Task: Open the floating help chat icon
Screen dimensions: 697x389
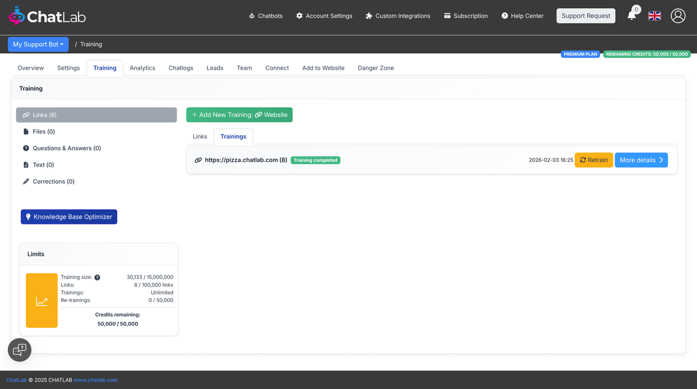Action: pos(19,350)
